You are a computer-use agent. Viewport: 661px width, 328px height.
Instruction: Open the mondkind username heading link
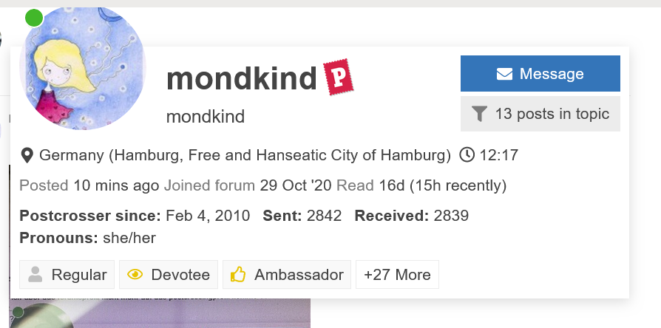pos(242,78)
